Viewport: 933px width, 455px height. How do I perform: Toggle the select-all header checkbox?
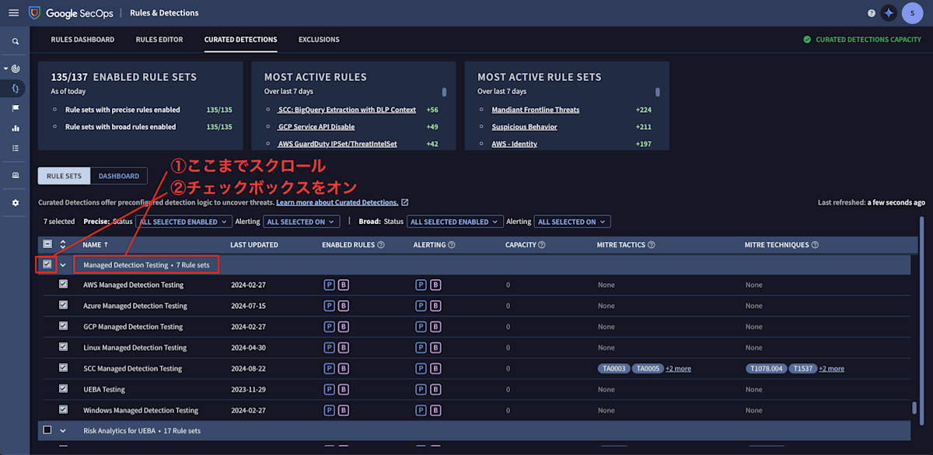click(x=47, y=245)
